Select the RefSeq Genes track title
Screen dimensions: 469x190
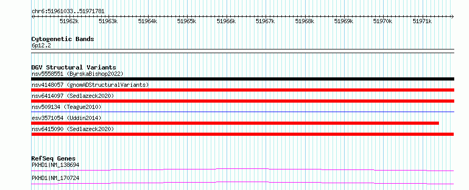tap(54, 158)
